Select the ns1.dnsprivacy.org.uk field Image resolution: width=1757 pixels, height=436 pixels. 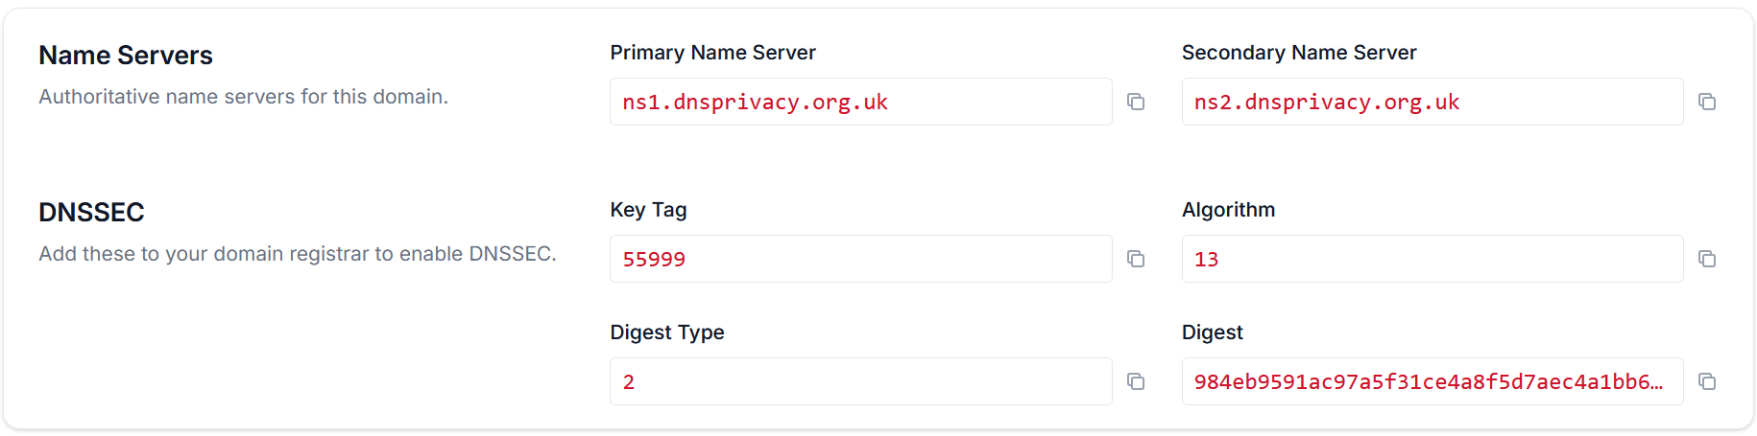click(x=860, y=102)
